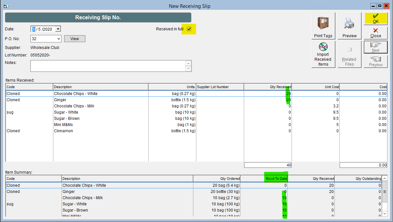
Task: Click 20 bottle (30 kg) Qty Ordered cell
Action: 217,192
